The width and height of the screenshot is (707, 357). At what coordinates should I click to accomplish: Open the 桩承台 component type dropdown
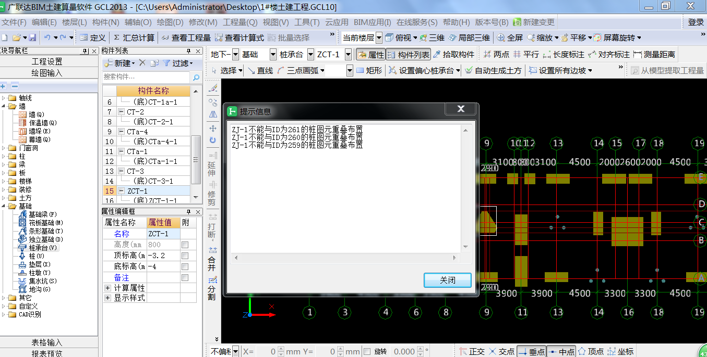pos(310,55)
